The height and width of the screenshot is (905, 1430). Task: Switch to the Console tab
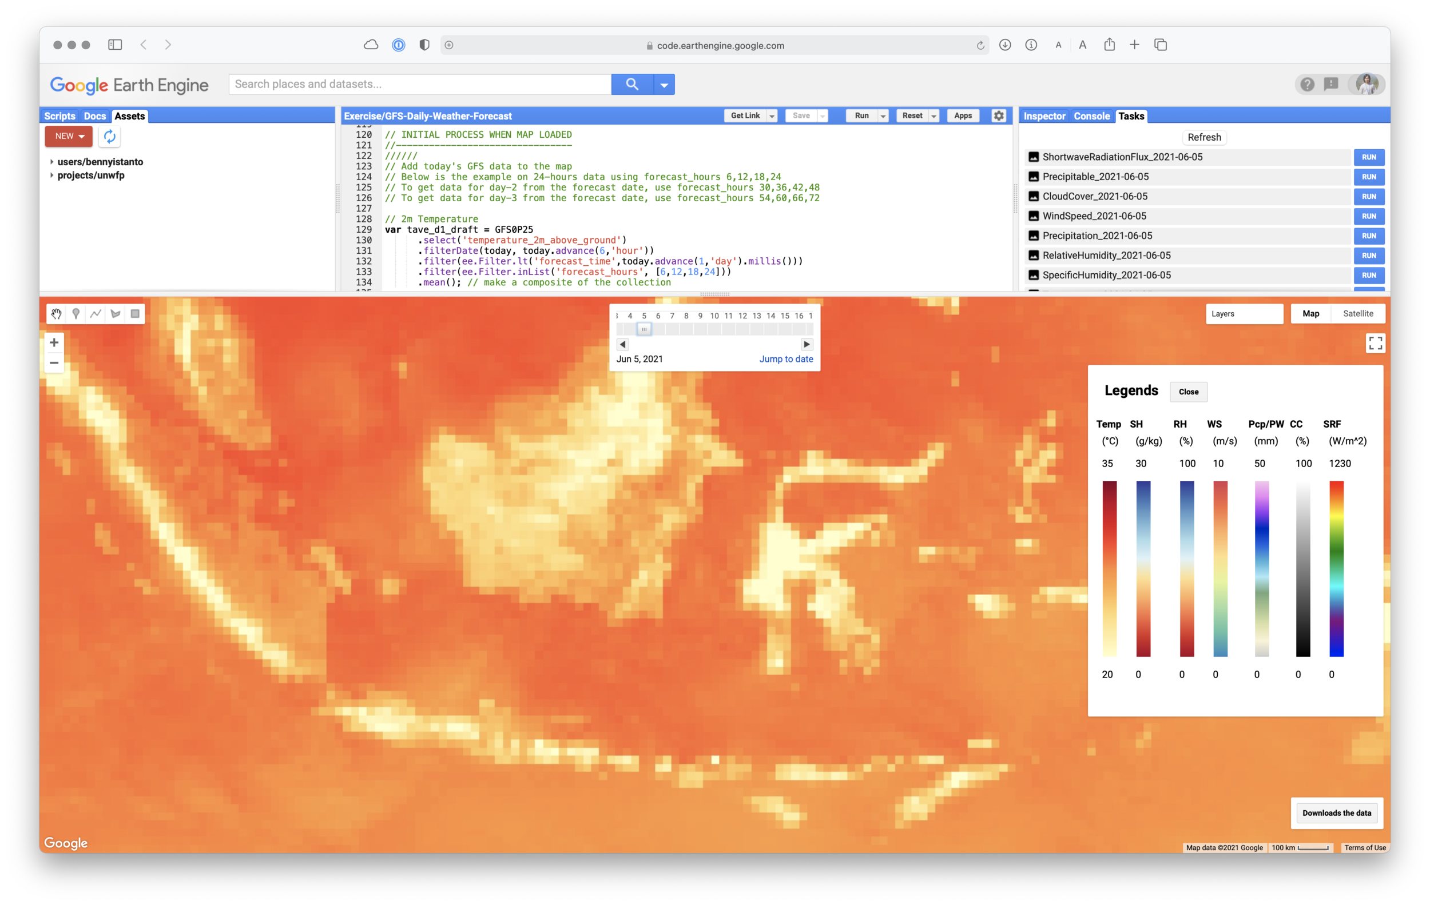[x=1091, y=116]
